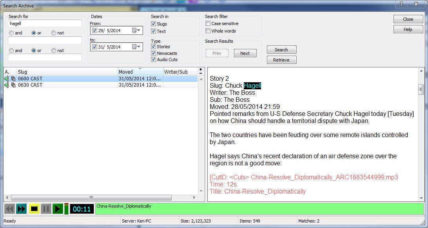Click the Search button
Viewport: 428px width, 228px height.
pos(281,50)
